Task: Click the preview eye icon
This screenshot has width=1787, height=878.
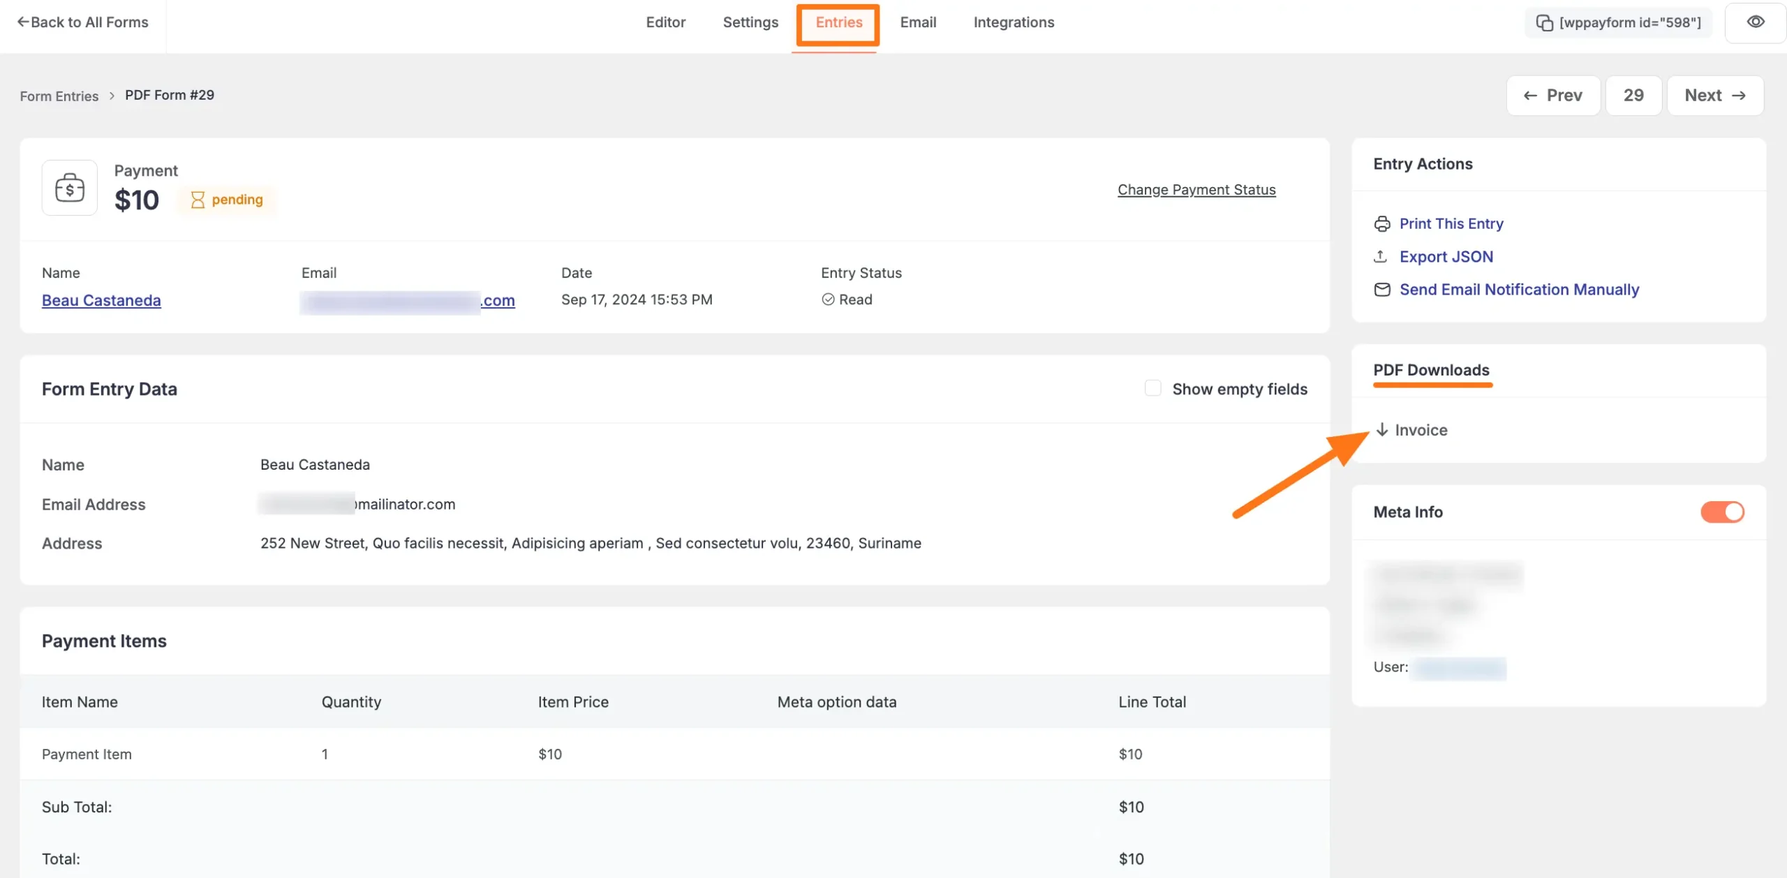Action: click(x=1755, y=22)
